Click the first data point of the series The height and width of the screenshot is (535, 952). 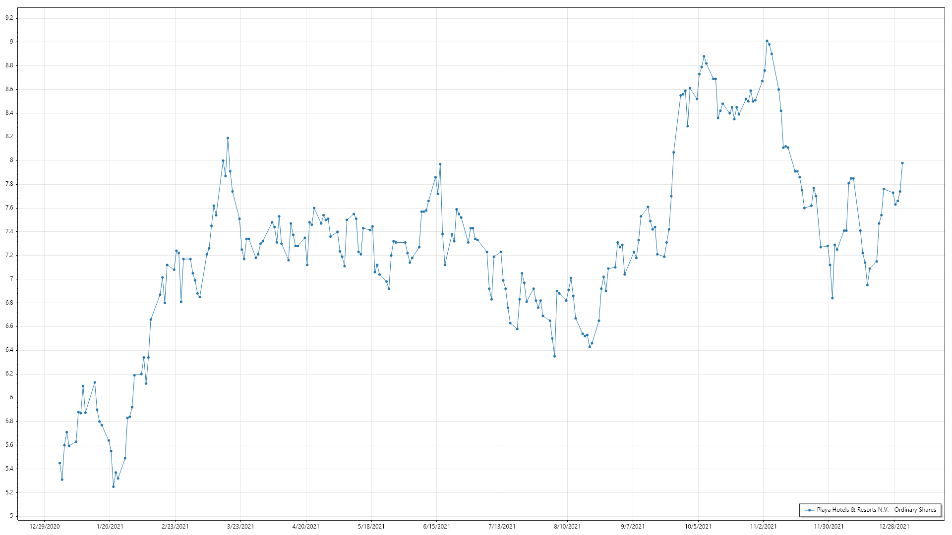coord(59,463)
